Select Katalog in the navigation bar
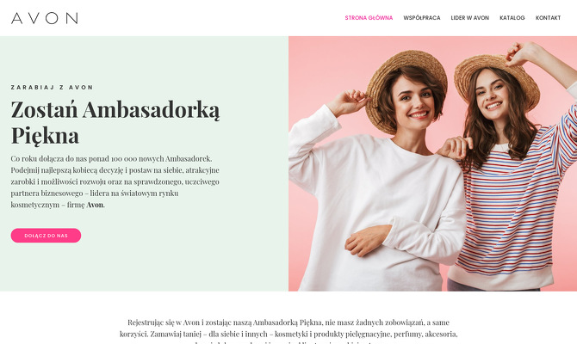The image size is (577, 344). coord(512,18)
